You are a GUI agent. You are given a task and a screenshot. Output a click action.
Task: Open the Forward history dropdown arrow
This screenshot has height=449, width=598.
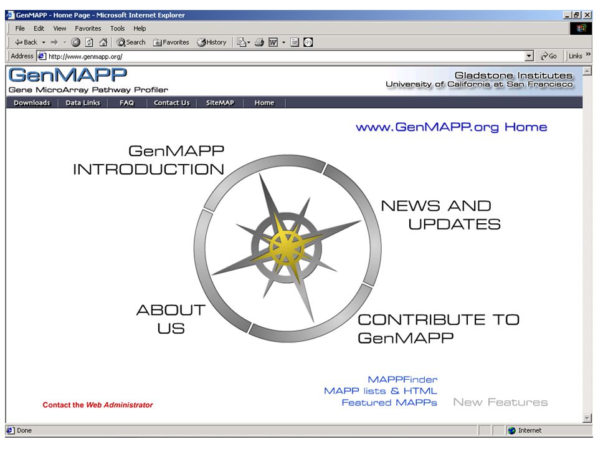pos(65,42)
